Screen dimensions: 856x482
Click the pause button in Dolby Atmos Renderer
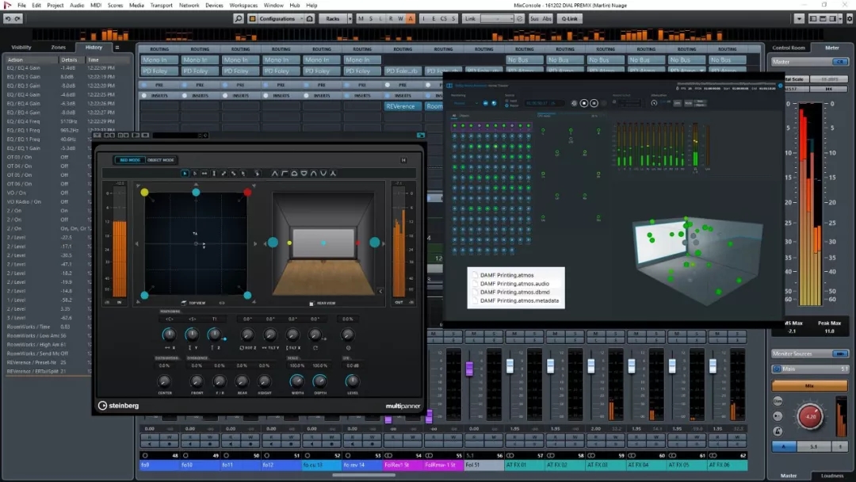click(x=594, y=102)
